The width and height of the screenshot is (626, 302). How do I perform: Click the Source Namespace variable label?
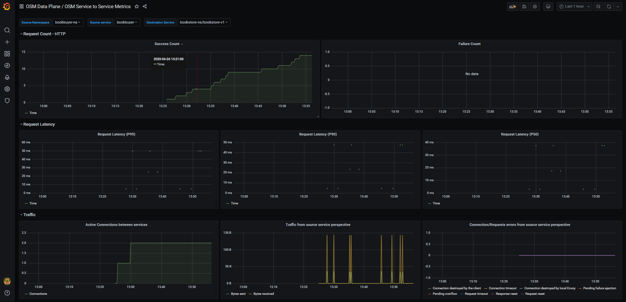(x=35, y=22)
